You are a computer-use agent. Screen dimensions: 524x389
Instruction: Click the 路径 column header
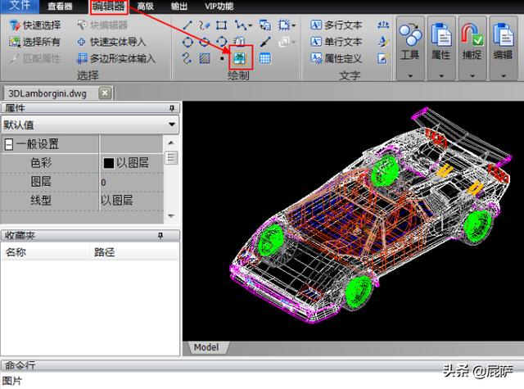point(134,252)
